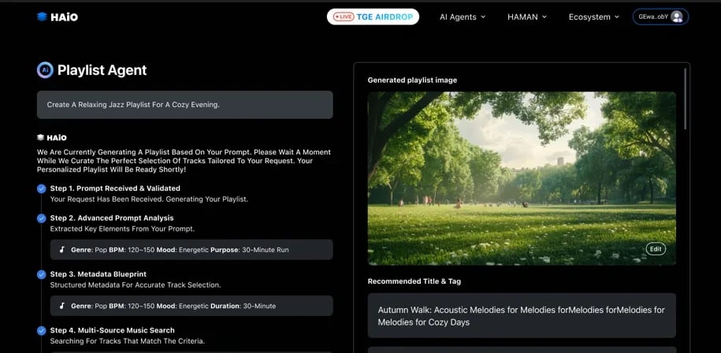Click the red LIVE badge icon
This screenshot has height=353, width=721.
(344, 17)
